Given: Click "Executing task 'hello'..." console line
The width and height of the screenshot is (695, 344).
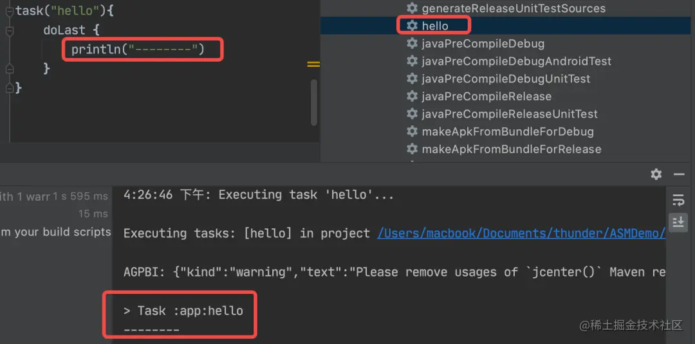Looking at the screenshot, I should [259, 195].
